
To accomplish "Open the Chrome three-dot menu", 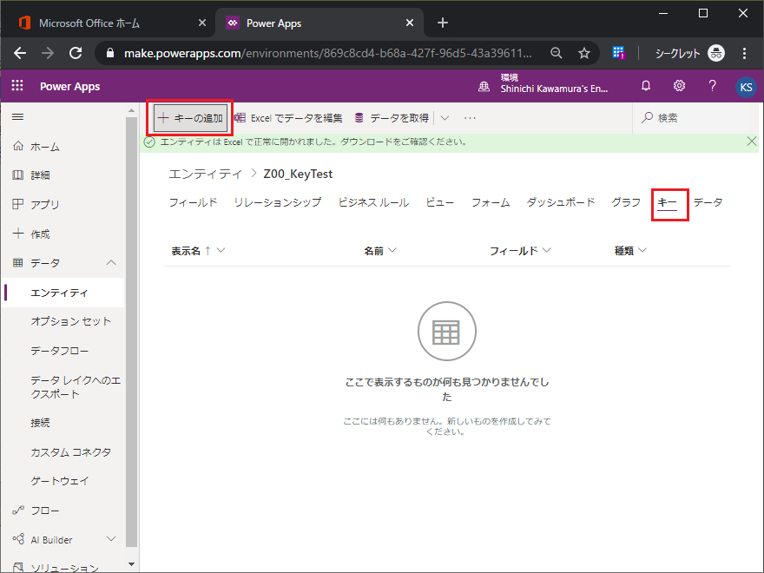I will (x=744, y=53).
